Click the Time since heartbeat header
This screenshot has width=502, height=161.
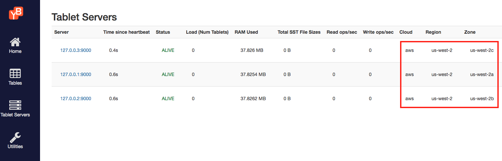point(126,32)
